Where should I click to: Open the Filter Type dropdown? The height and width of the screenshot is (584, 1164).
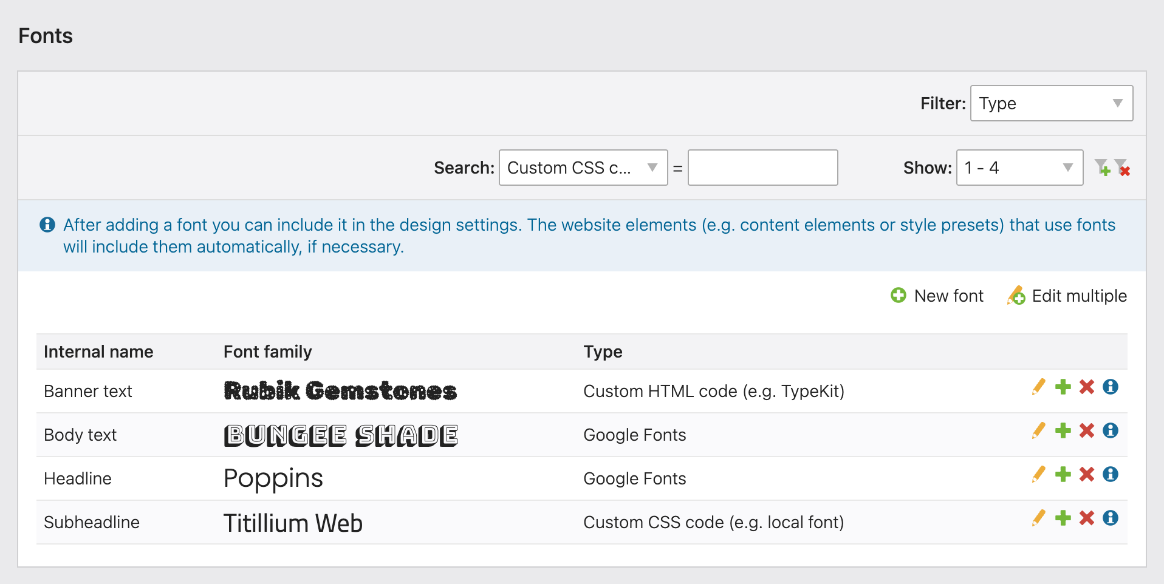[1051, 104]
